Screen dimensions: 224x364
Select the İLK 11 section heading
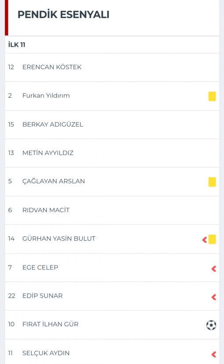(x=17, y=44)
